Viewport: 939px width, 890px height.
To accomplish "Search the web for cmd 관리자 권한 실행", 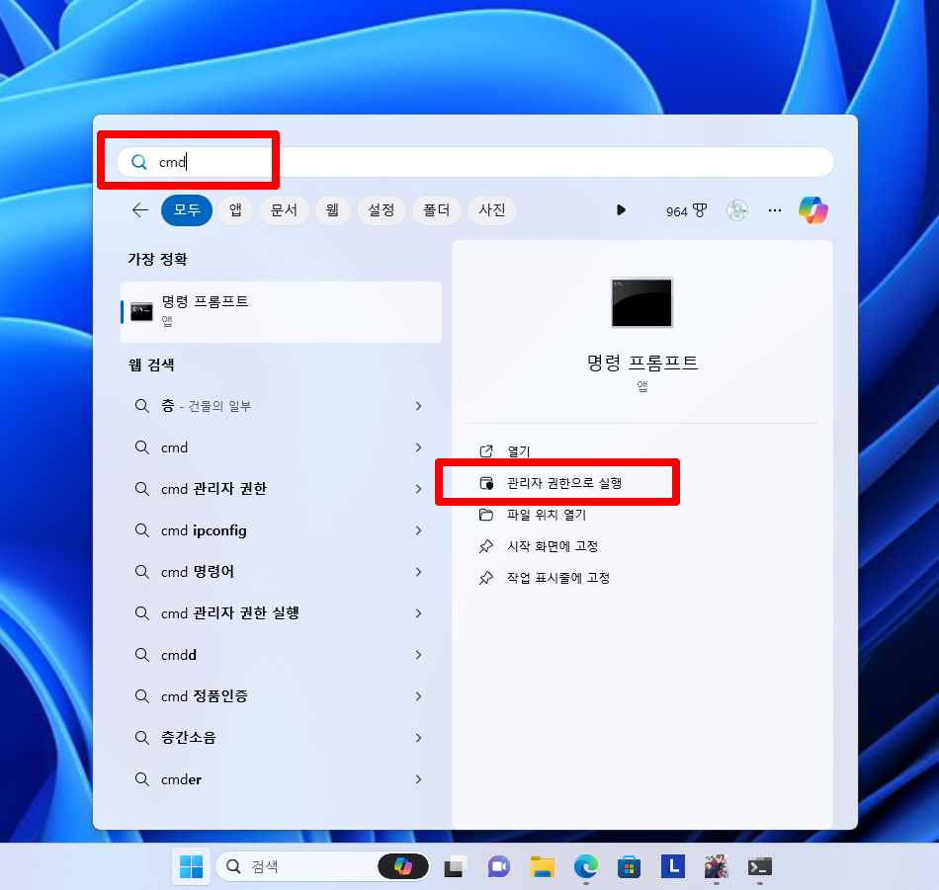I will click(x=230, y=613).
